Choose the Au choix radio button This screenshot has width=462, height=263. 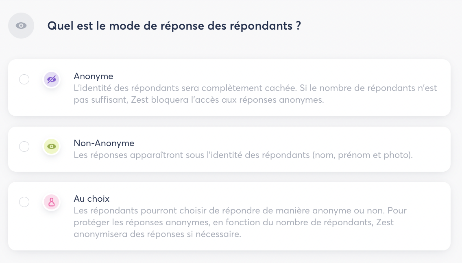pyautogui.click(x=24, y=202)
